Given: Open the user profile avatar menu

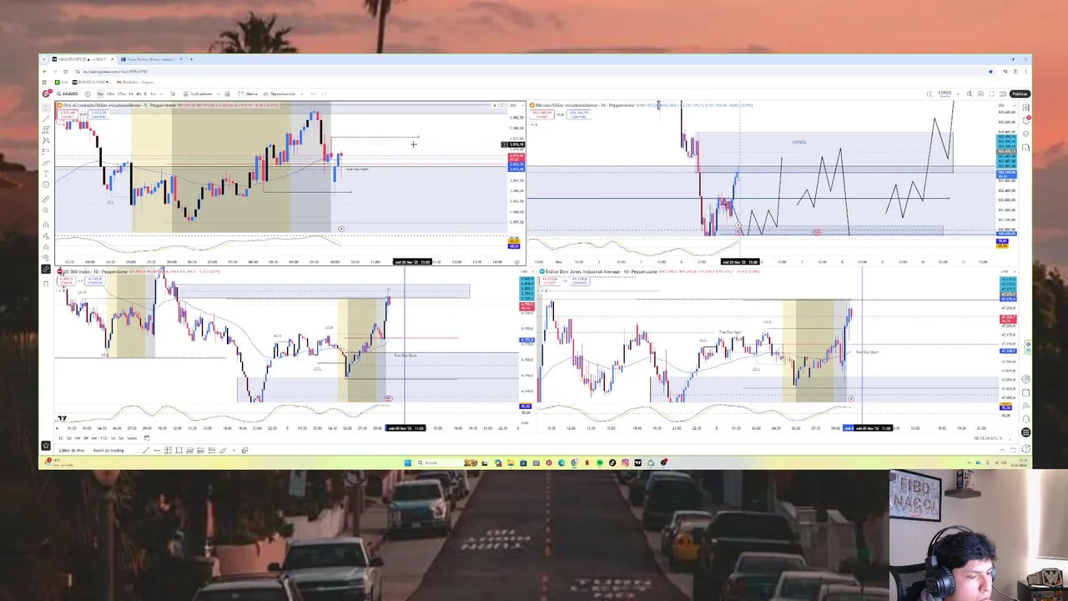Looking at the screenshot, I should pos(47,93).
